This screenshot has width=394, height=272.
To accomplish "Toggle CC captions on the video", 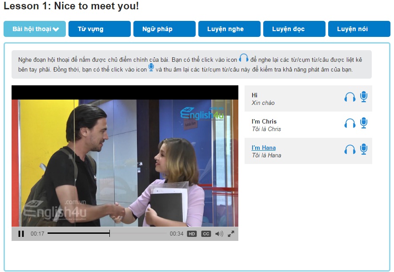I will (206, 234).
